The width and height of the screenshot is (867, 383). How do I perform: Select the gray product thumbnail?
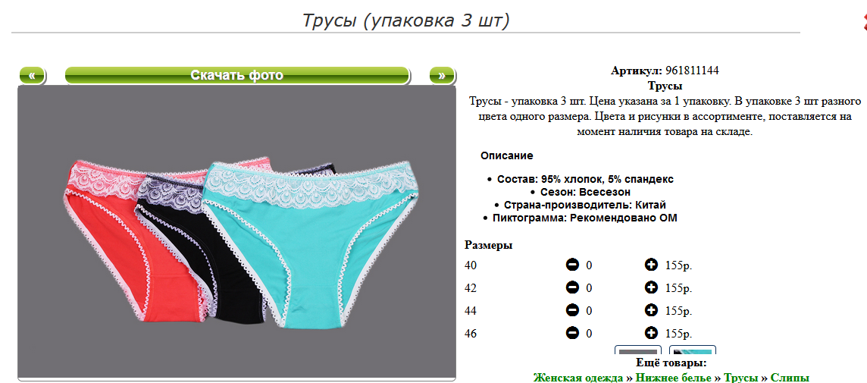click(x=638, y=351)
